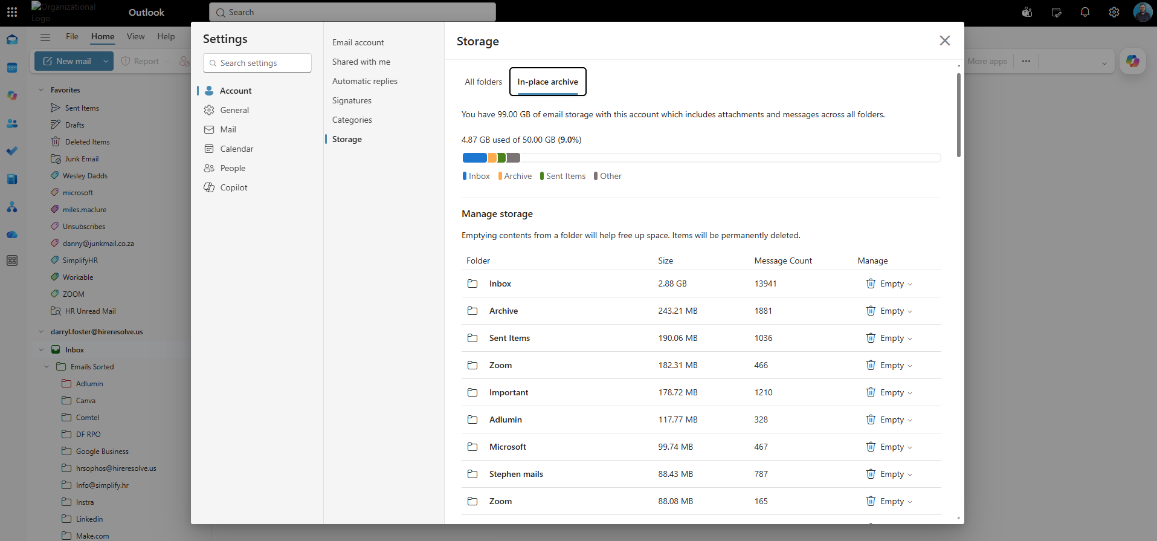Click the Storage dialog vertical scrollbar
The height and width of the screenshot is (541, 1157).
pos(958,115)
